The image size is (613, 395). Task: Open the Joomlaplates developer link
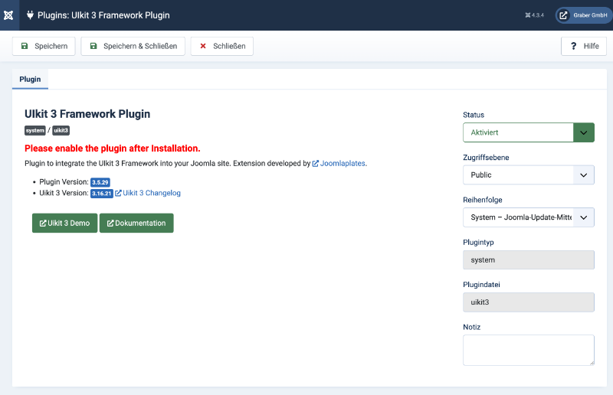(339, 163)
